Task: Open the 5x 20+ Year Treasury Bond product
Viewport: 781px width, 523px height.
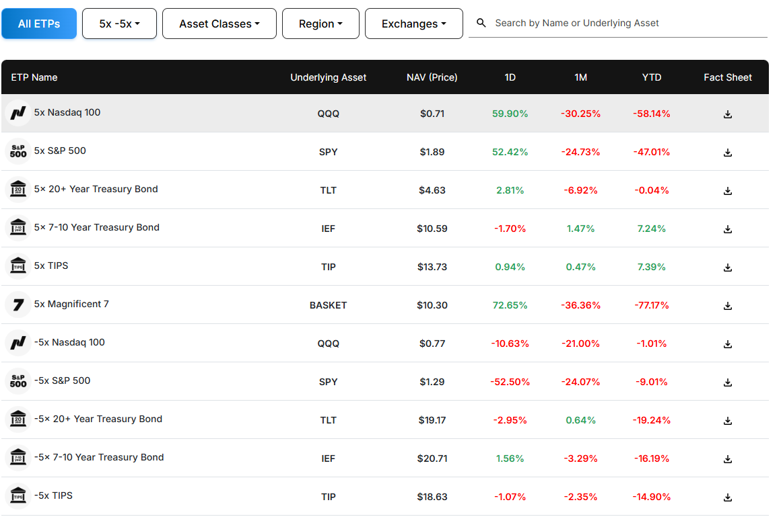Action: pyautogui.click(x=96, y=189)
